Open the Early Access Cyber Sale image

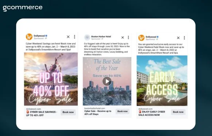[162, 81]
